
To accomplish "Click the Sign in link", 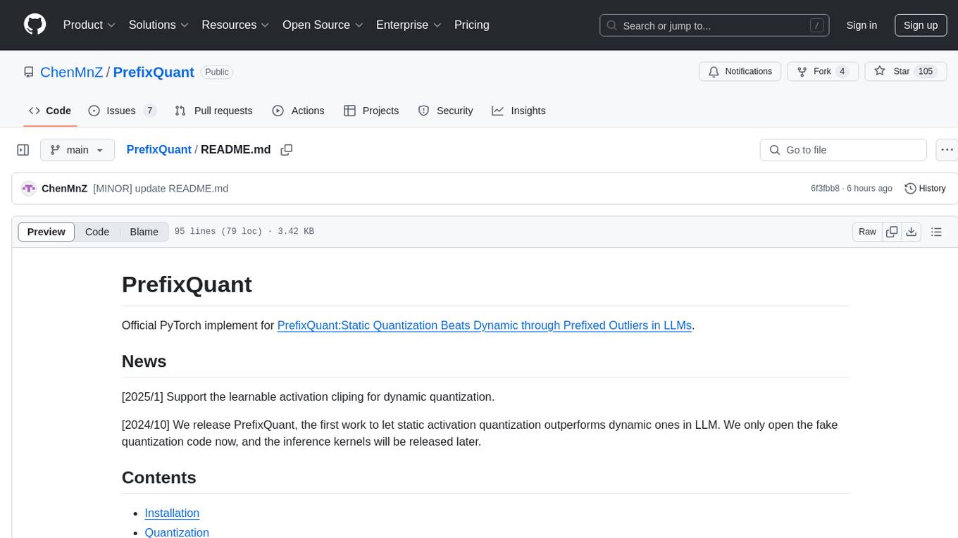I will click(861, 25).
